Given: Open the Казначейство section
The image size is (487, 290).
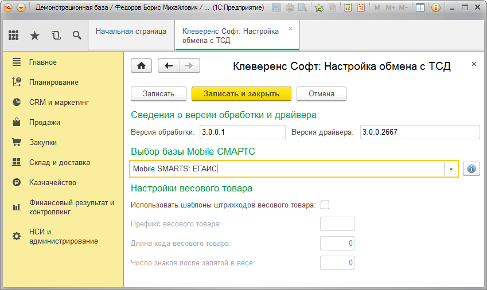Looking at the screenshot, I should pyautogui.click(x=53, y=183).
